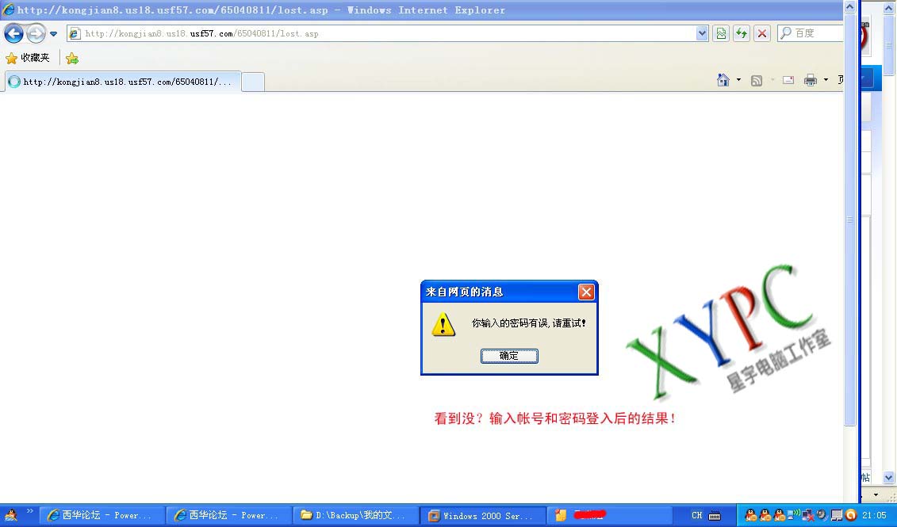This screenshot has height=527, width=897.
Task: Click the volume speaker tray icon
Action: 822,515
